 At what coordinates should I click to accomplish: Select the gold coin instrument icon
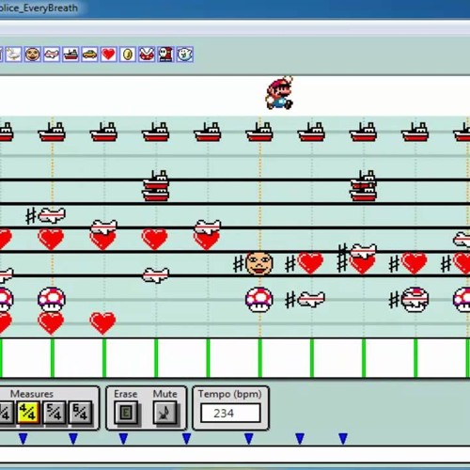pyautogui.click(x=128, y=55)
